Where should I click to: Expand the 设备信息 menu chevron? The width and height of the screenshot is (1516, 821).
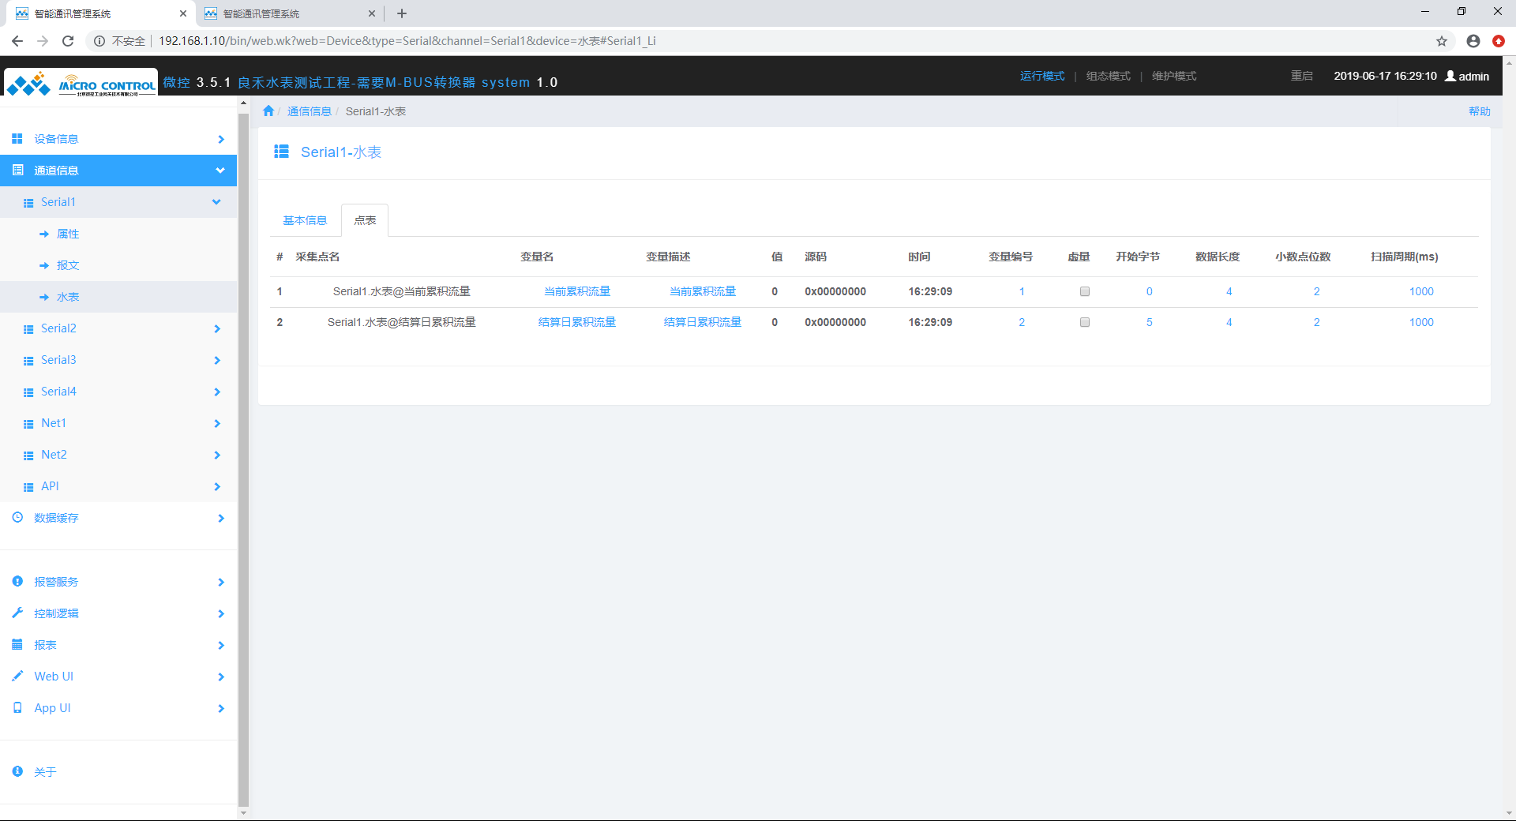221,140
